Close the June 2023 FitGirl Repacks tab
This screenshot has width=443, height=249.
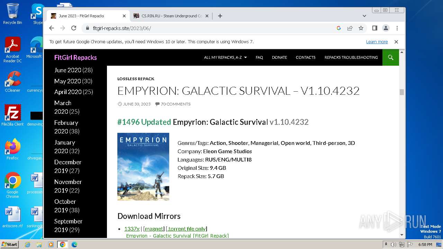tap(124, 16)
